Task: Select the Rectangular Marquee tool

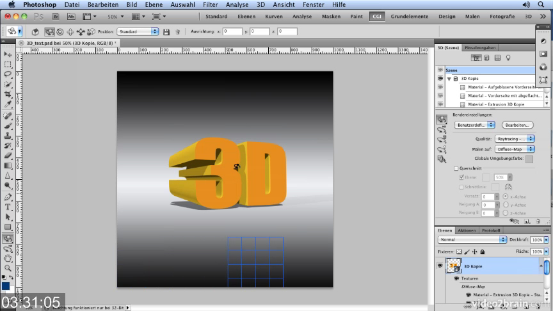Action: [8, 65]
